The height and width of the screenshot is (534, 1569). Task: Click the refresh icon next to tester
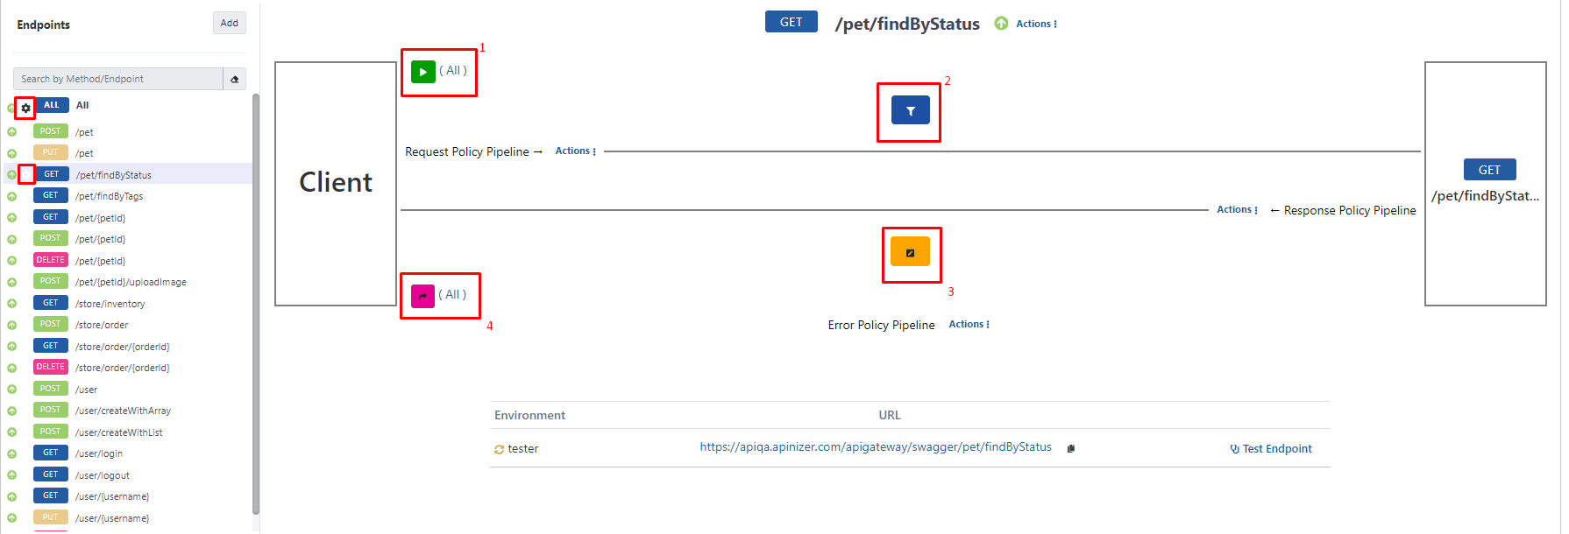click(x=499, y=449)
